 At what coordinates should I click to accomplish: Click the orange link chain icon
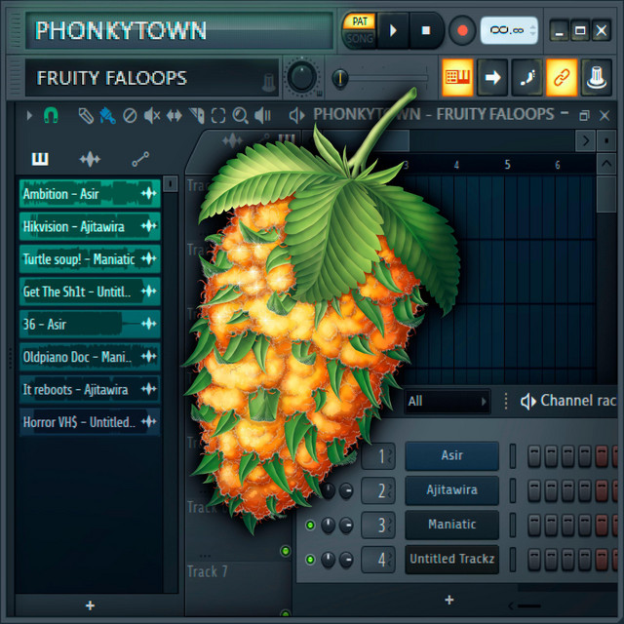tap(562, 77)
